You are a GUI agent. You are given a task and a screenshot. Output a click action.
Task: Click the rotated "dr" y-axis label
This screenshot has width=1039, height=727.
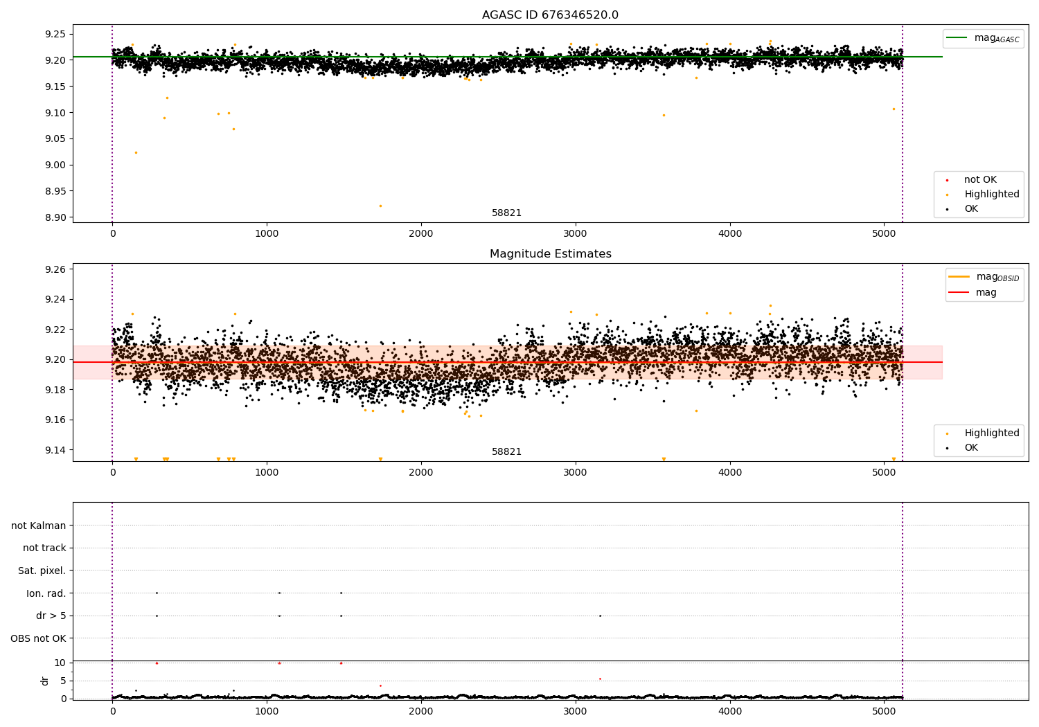coord(45,681)
